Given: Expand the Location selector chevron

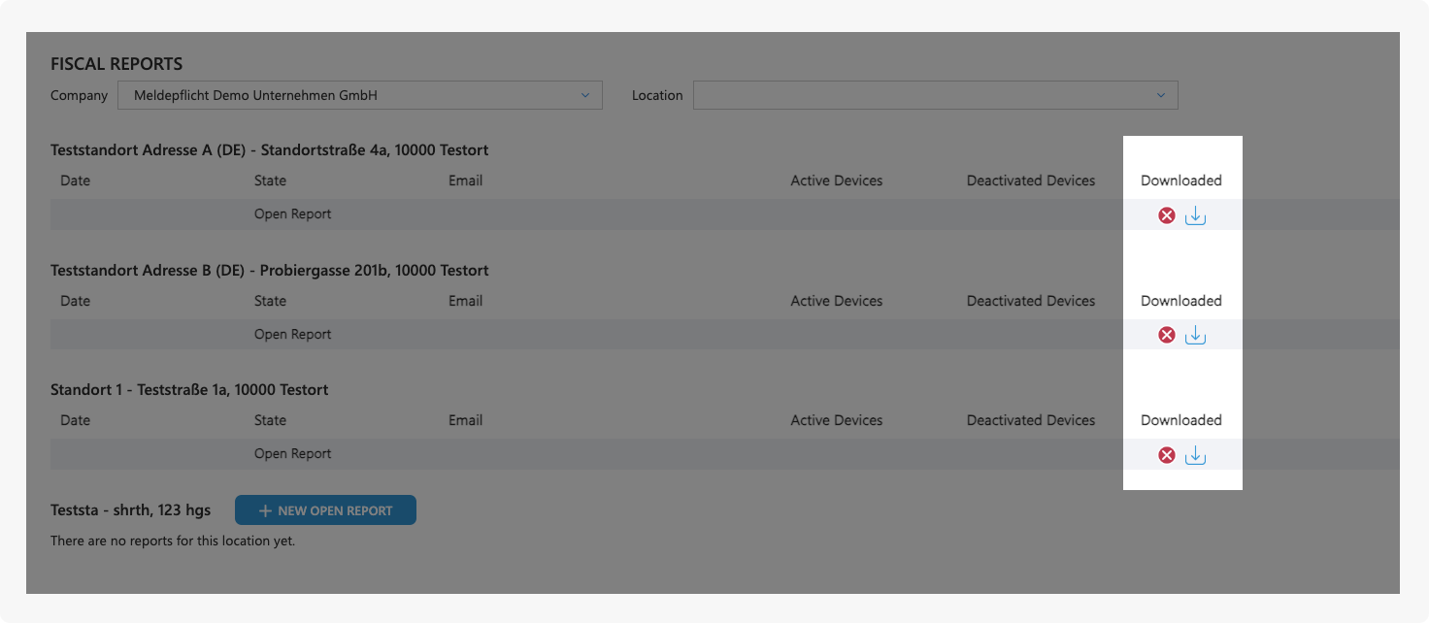Looking at the screenshot, I should click(x=1159, y=95).
